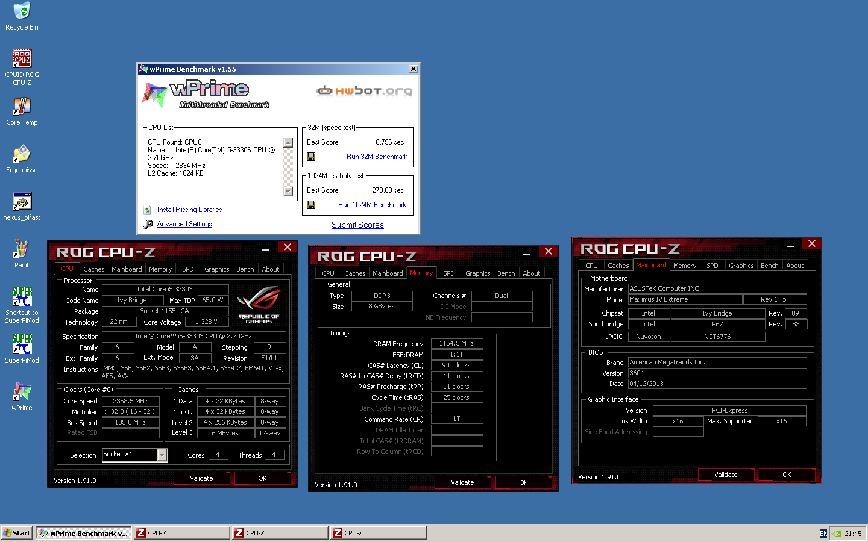Click the Maximus IV Extreme model field
Viewport: 868px width, 542px height.
coord(685,299)
